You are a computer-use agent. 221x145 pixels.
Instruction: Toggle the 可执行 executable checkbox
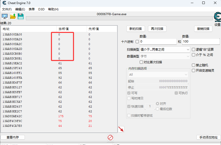pos(176,93)
